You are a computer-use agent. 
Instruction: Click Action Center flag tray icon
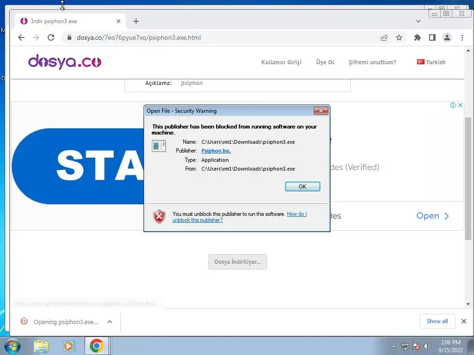416,346
